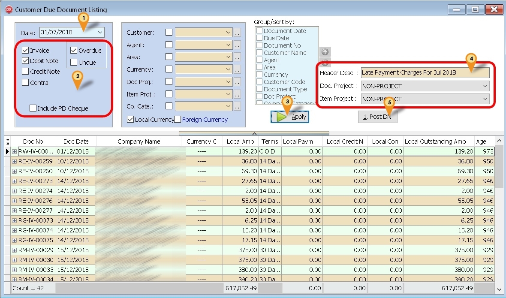Uncheck the Invoice checkbox
Image resolution: width=506 pixels, height=298 pixels.
tap(25, 51)
